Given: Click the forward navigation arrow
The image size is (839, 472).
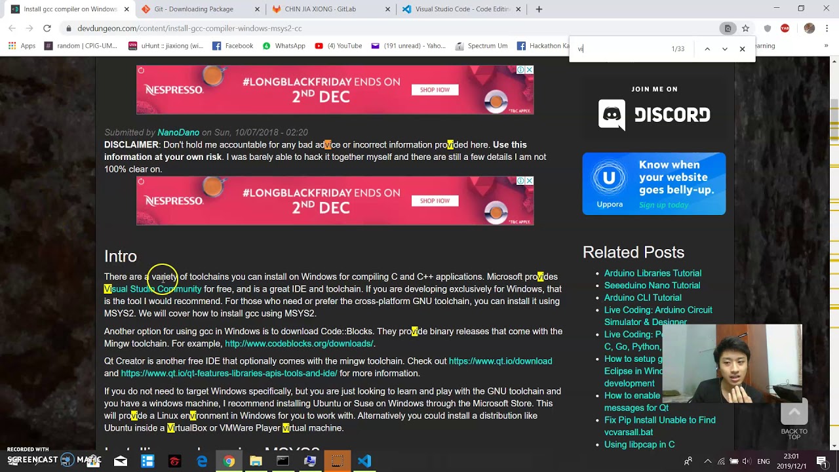Looking at the screenshot, I should coord(29,28).
